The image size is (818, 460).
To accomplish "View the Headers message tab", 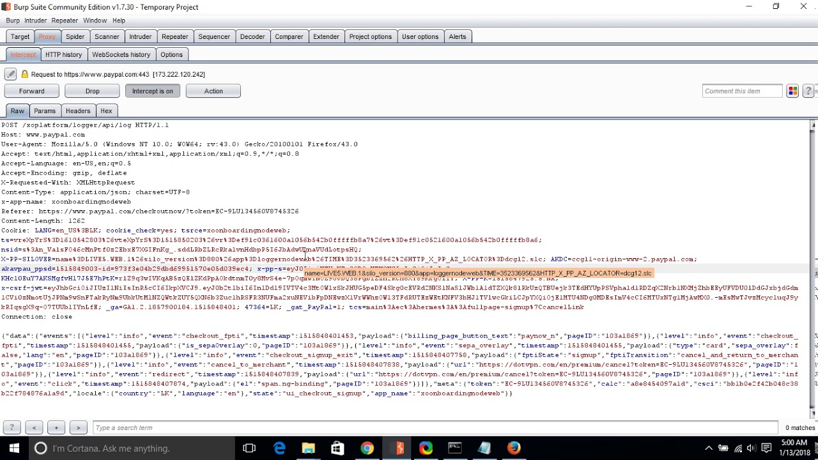I will point(78,111).
